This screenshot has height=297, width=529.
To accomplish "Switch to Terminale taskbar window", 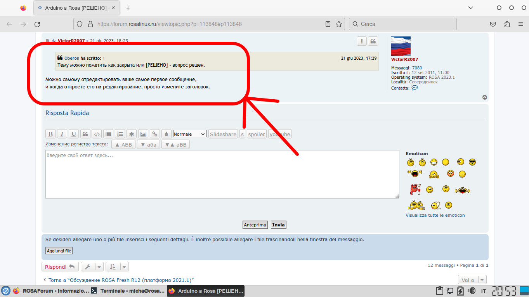I will pyautogui.click(x=128, y=291).
